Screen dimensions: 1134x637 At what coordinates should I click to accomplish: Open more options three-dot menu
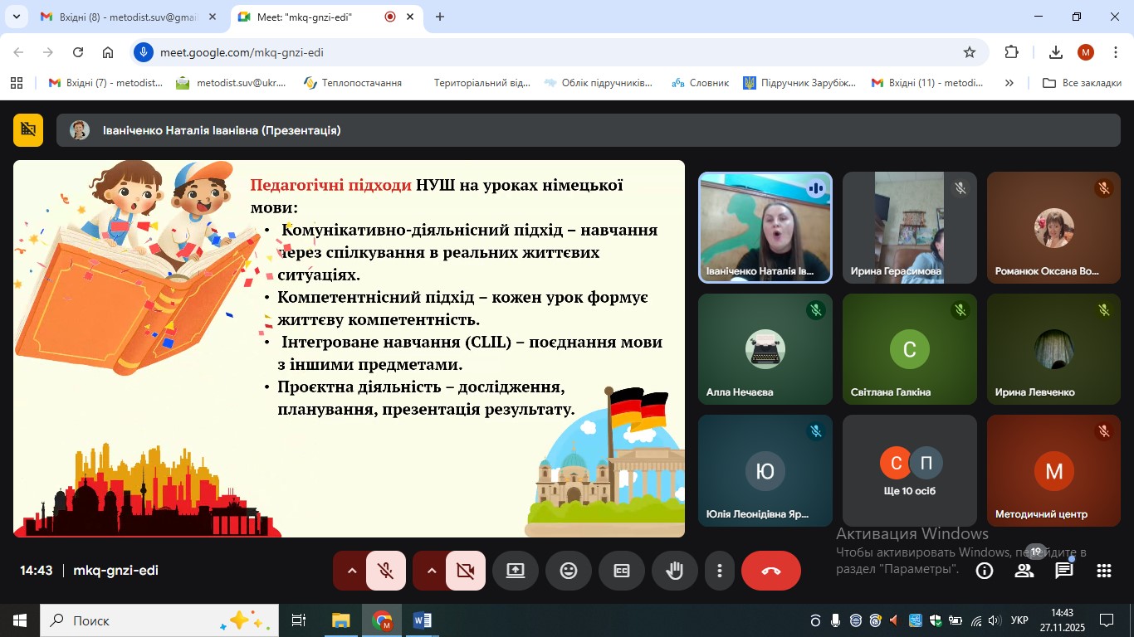pyautogui.click(x=720, y=571)
